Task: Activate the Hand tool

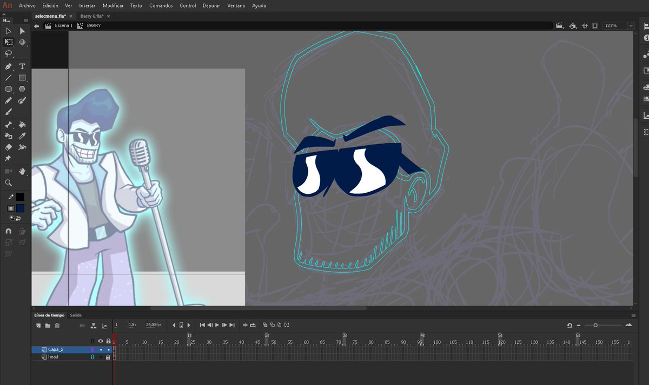Action: point(22,171)
